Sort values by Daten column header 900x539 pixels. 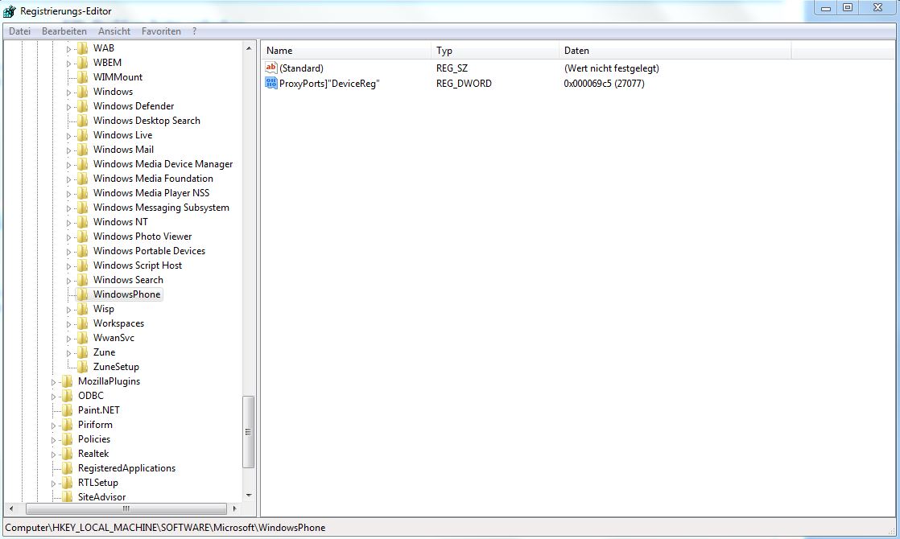[x=675, y=51]
